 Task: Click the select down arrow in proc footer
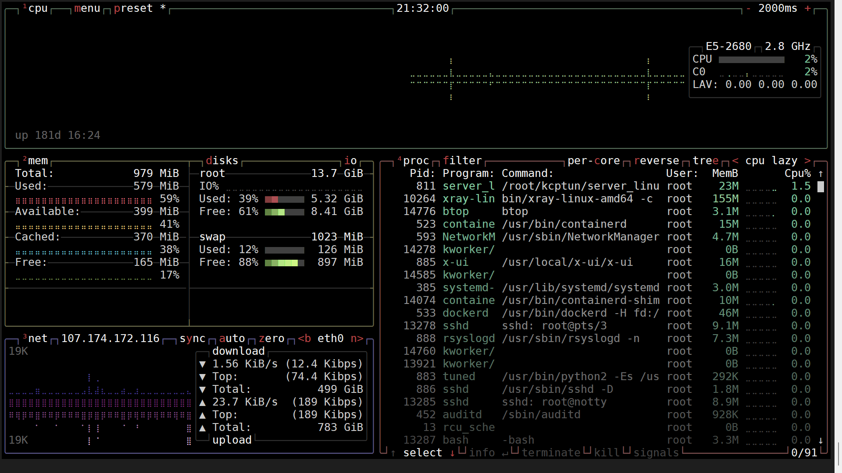click(452, 453)
